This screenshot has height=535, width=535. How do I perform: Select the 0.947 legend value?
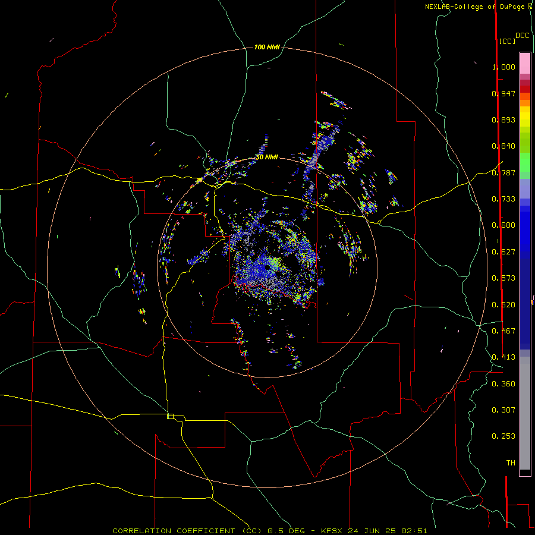pos(503,93)
